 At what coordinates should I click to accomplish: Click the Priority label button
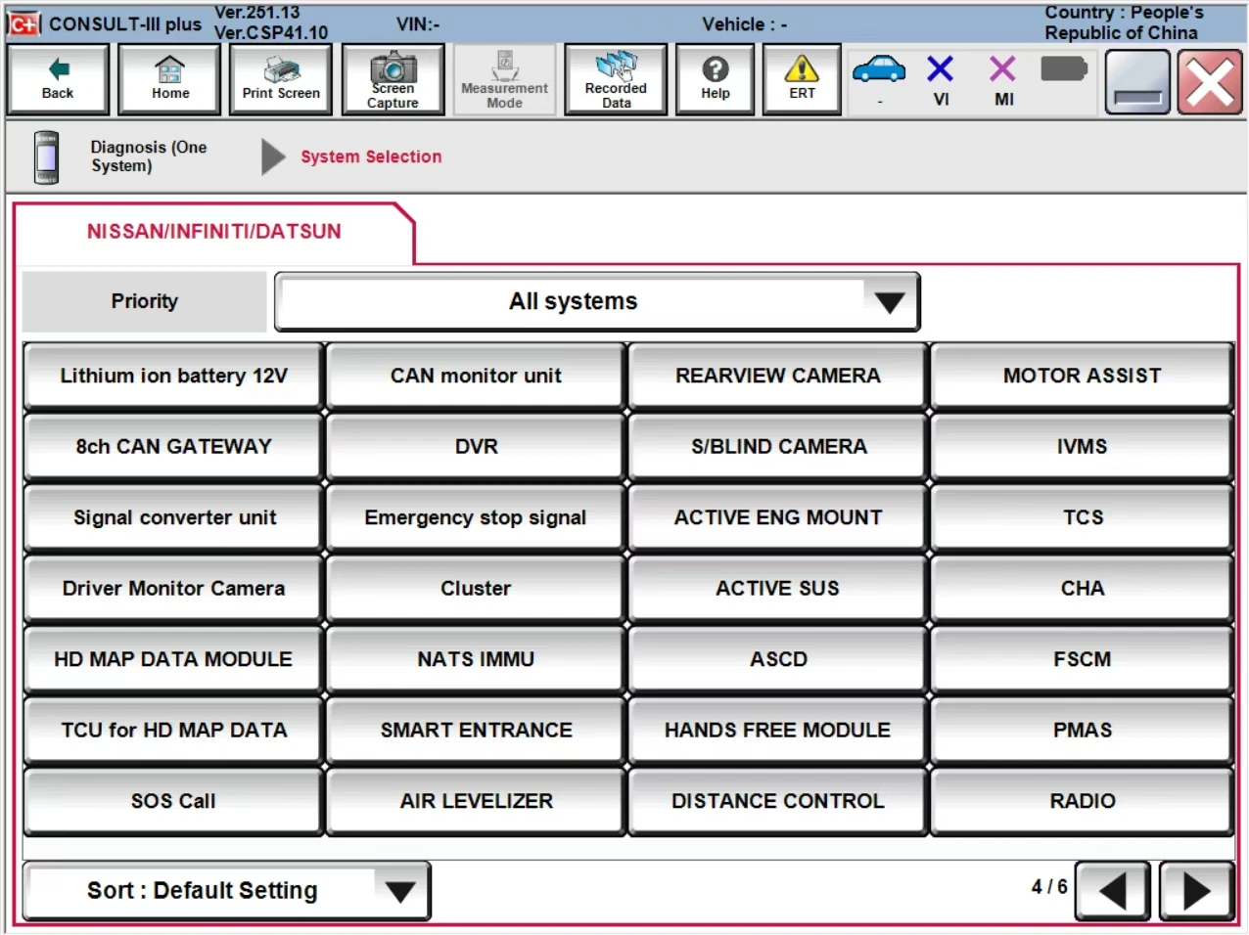[144, 301]
